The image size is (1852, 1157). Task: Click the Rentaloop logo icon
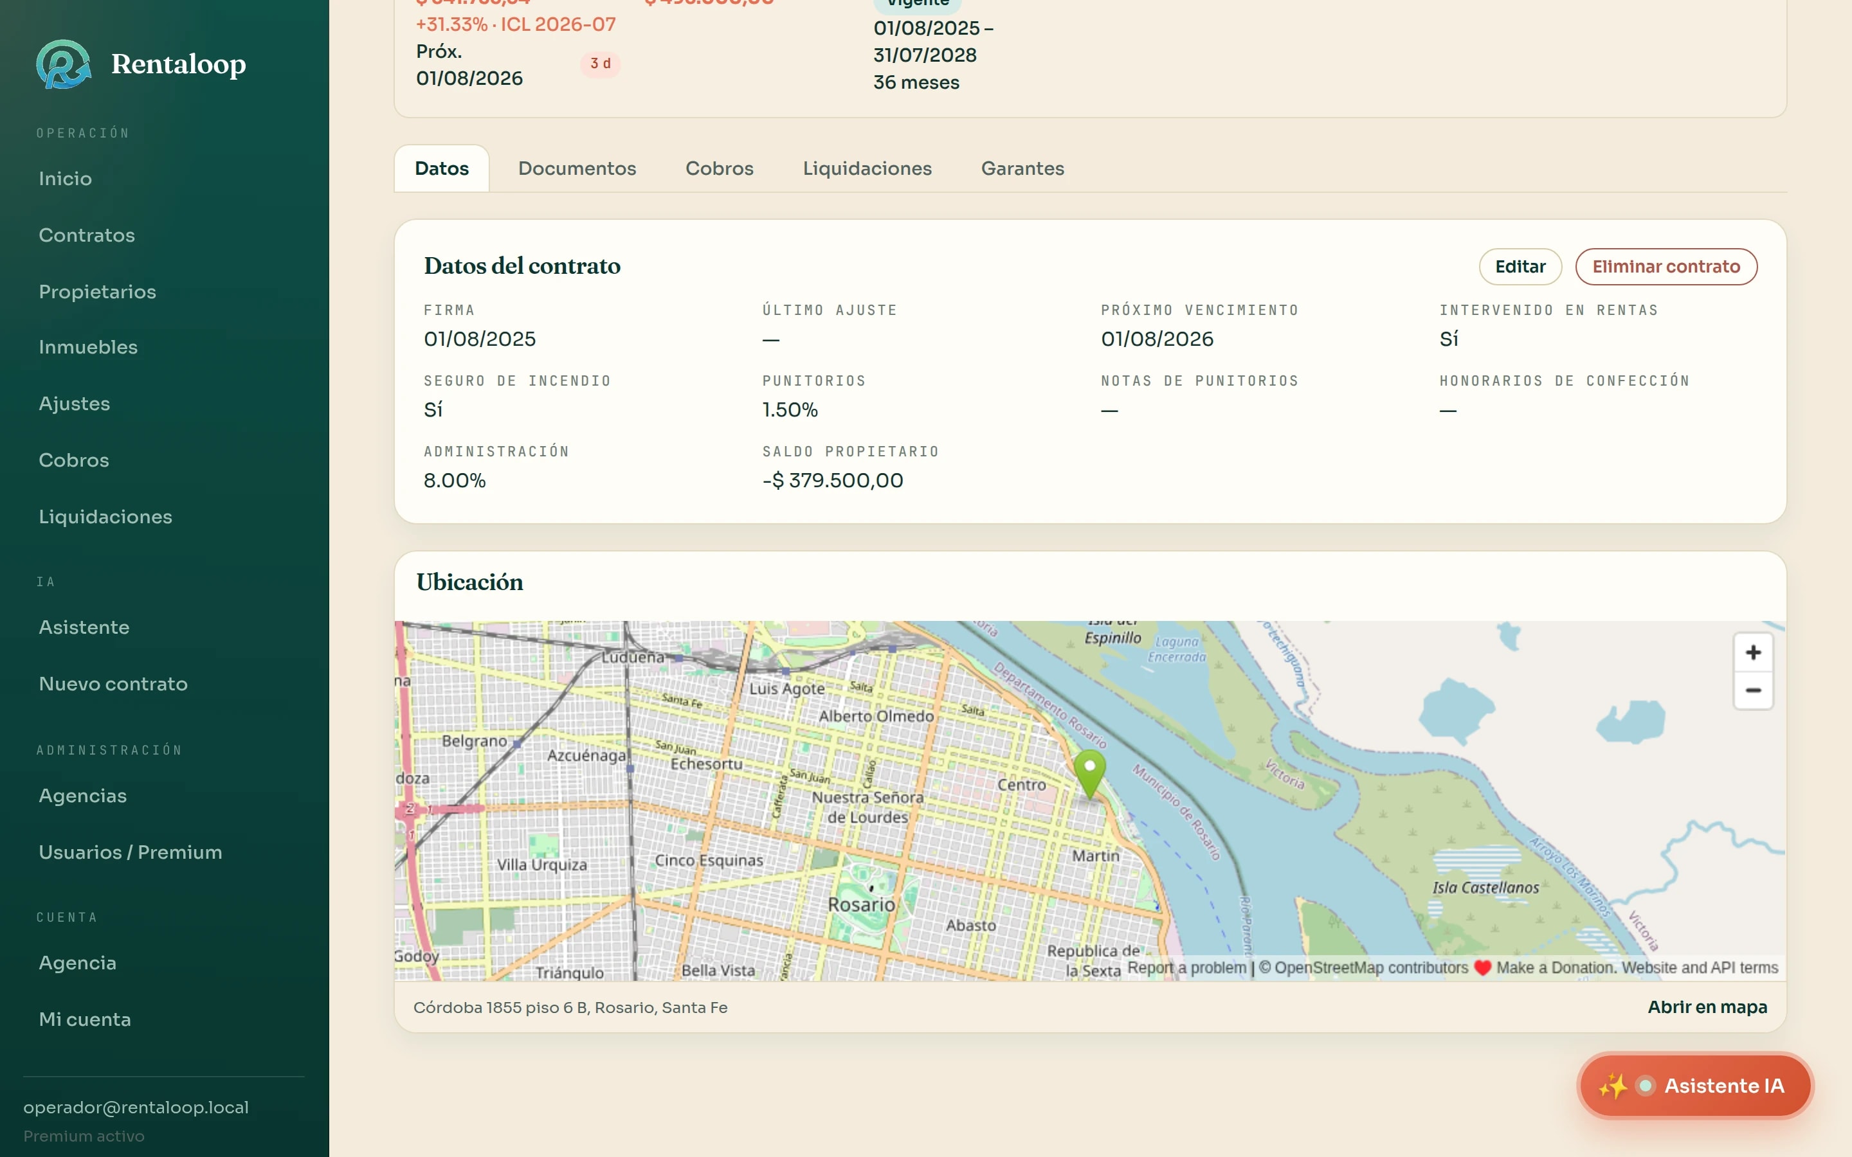pyautogui.click(x=64, y=64)
